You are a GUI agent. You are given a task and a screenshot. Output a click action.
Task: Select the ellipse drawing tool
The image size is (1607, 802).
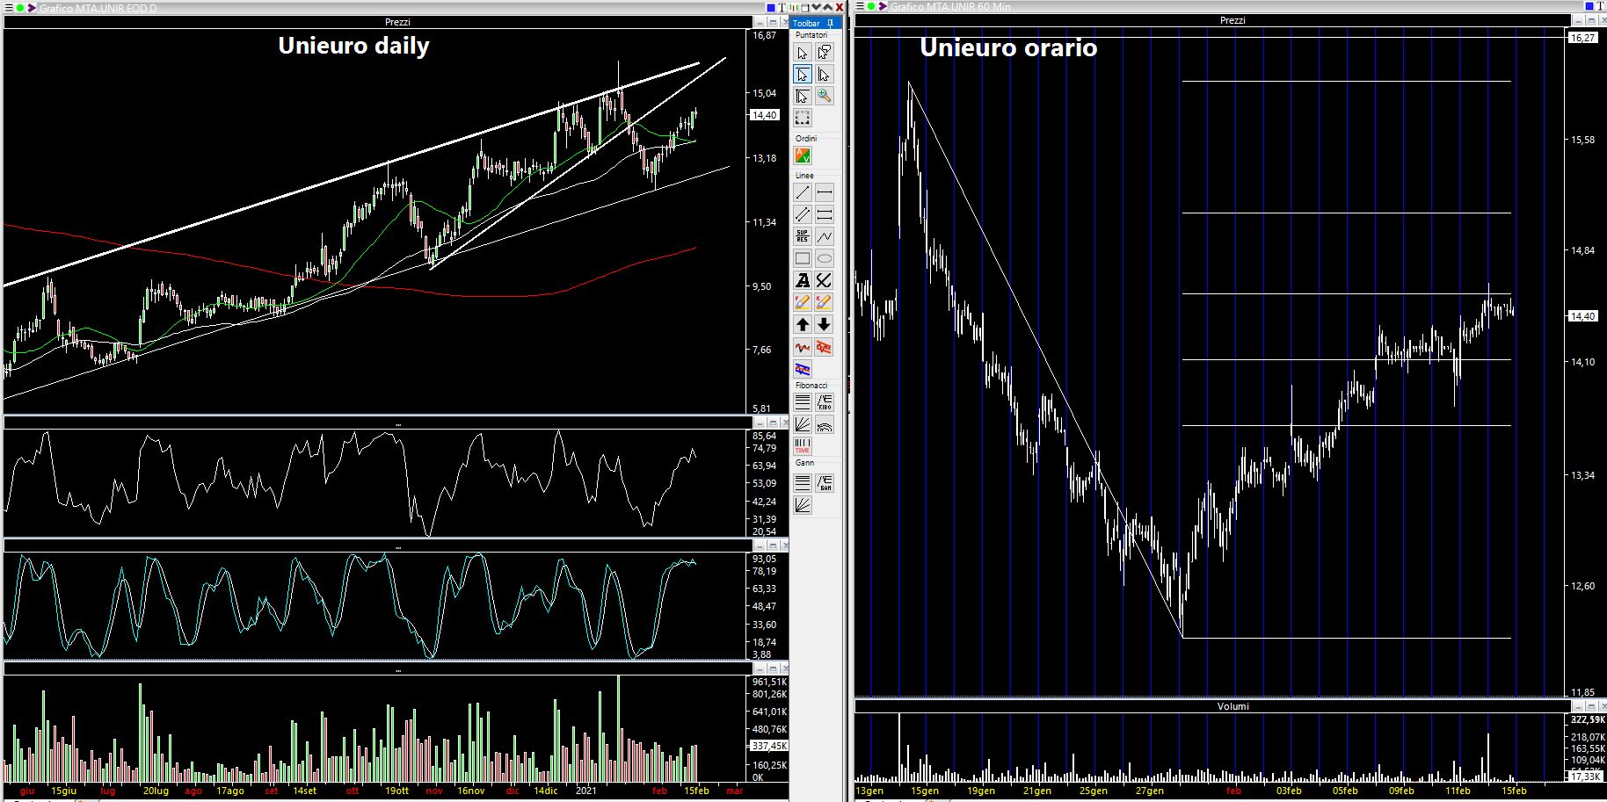click(825, 258)
